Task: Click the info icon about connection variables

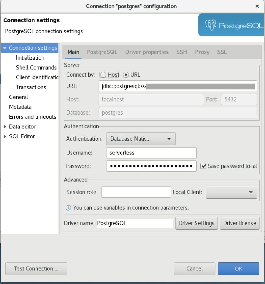Action: [68, 208]
